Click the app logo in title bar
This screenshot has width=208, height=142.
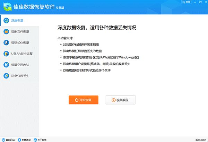(7, 7)
